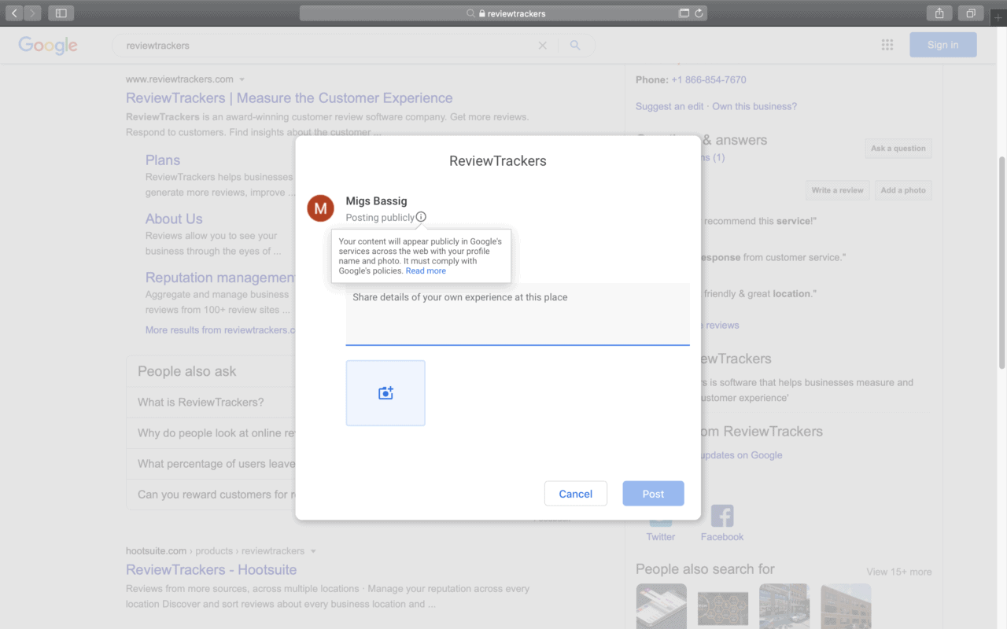Open ReviewTrackers' Facebook page via the f icon

[721, 515]
